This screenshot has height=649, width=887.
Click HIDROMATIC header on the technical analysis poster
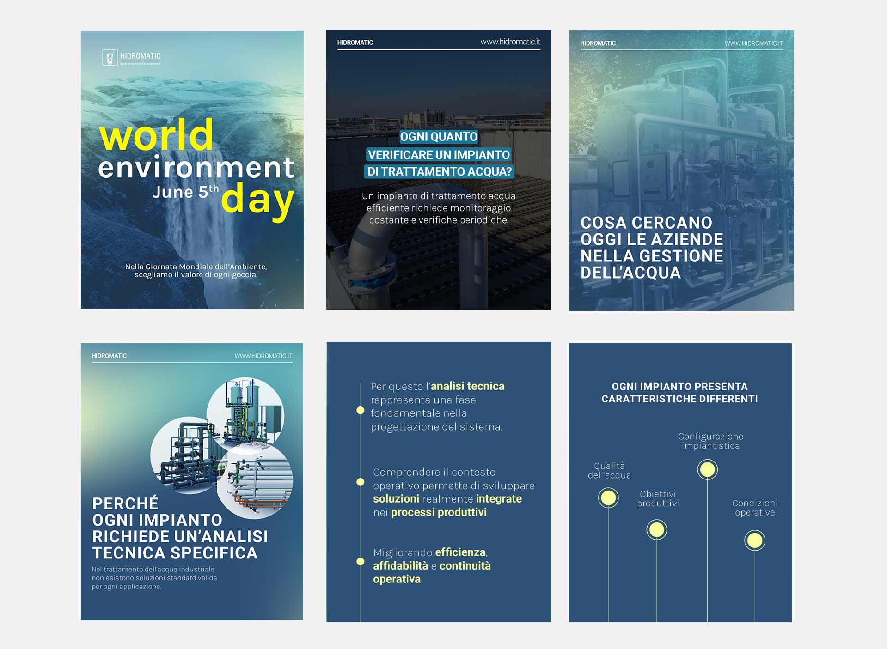(x=109, y=356)
